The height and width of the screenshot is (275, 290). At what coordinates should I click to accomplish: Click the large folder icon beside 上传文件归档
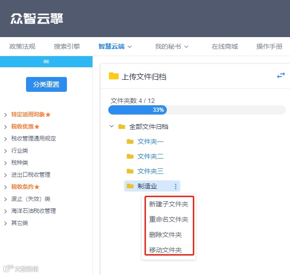[x=113, y=76]
